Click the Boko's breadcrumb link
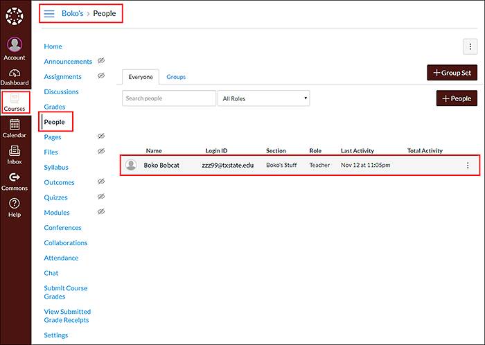This screenshot has height=345, width=485. tap(73, 14)
